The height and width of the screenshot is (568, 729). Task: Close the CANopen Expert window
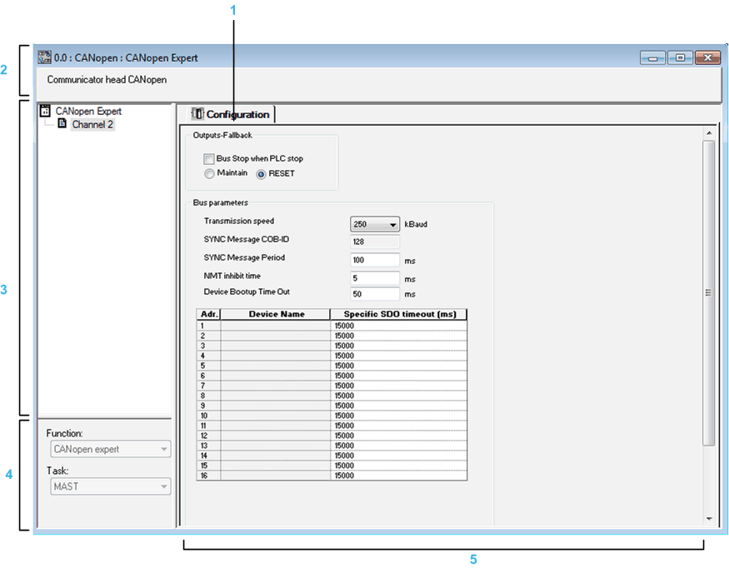click(x=707, y=57)
